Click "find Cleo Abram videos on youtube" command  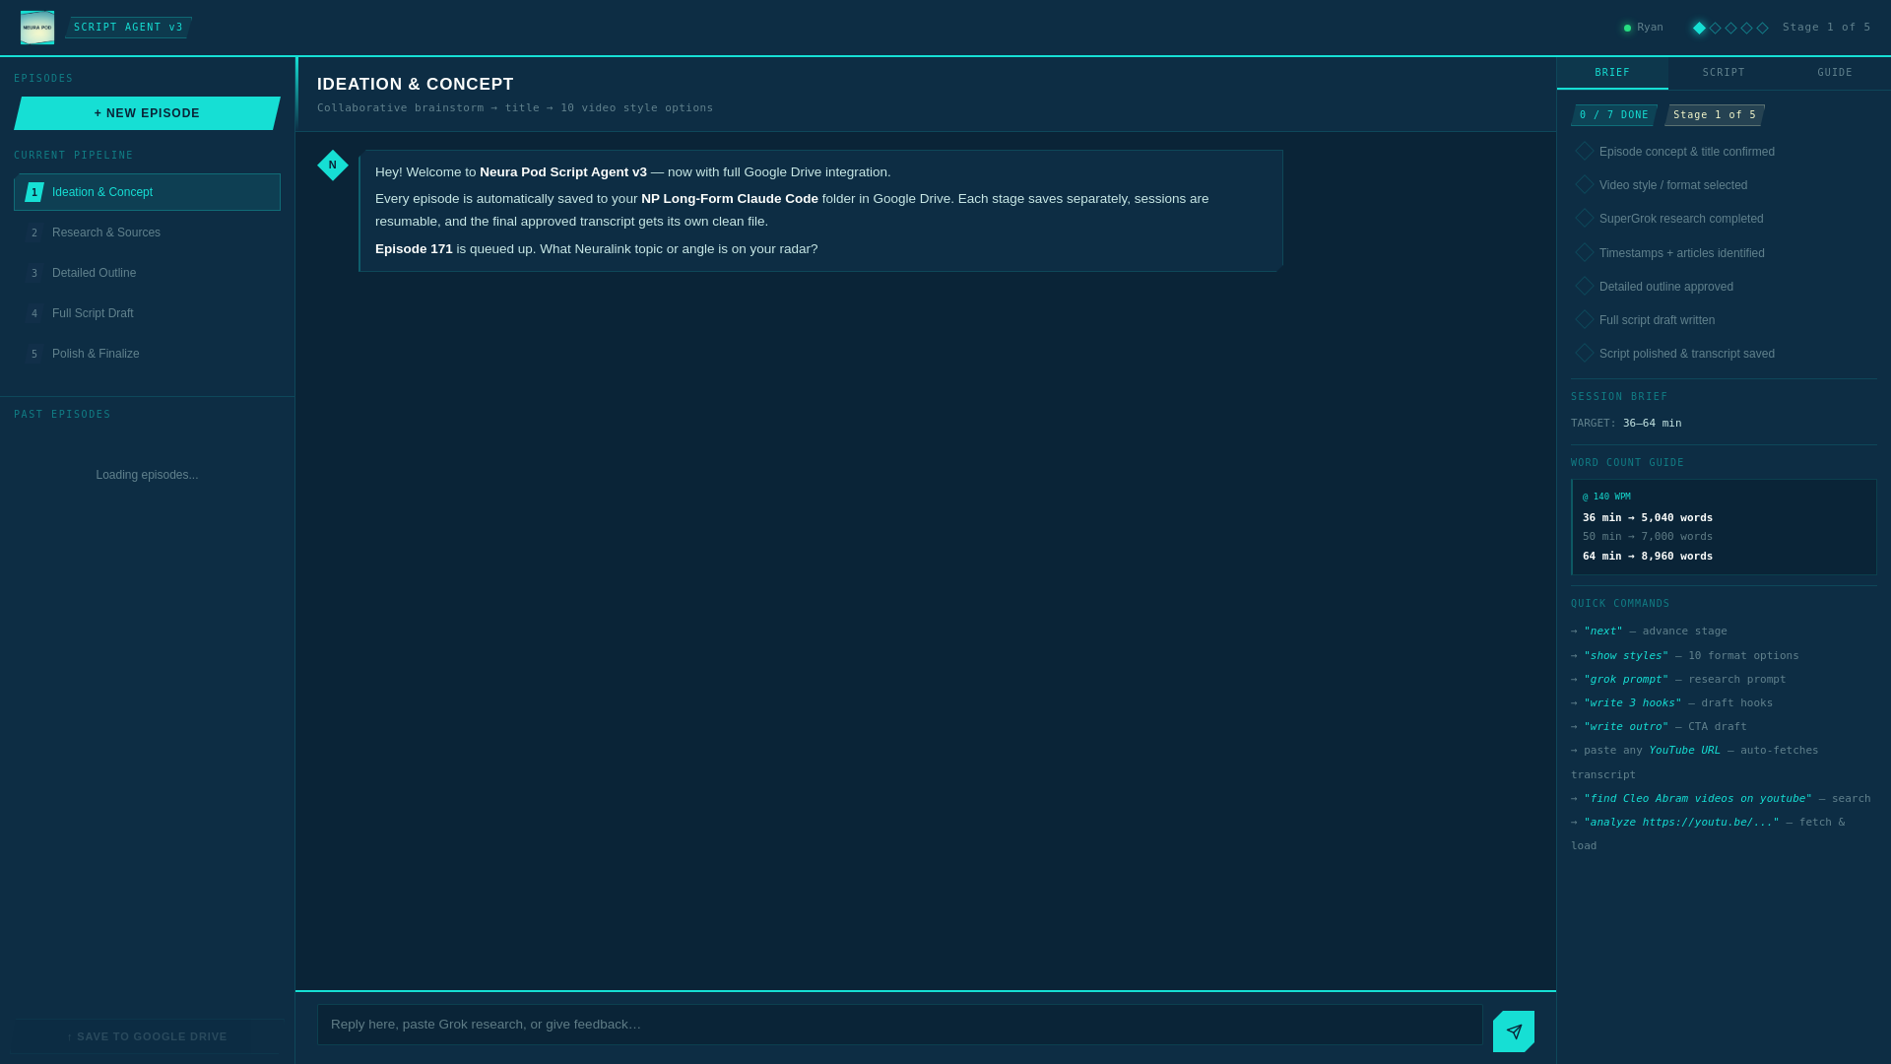click(x=1697, y=799)
